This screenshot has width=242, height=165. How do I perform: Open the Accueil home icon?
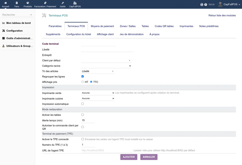tap(5, 3)
